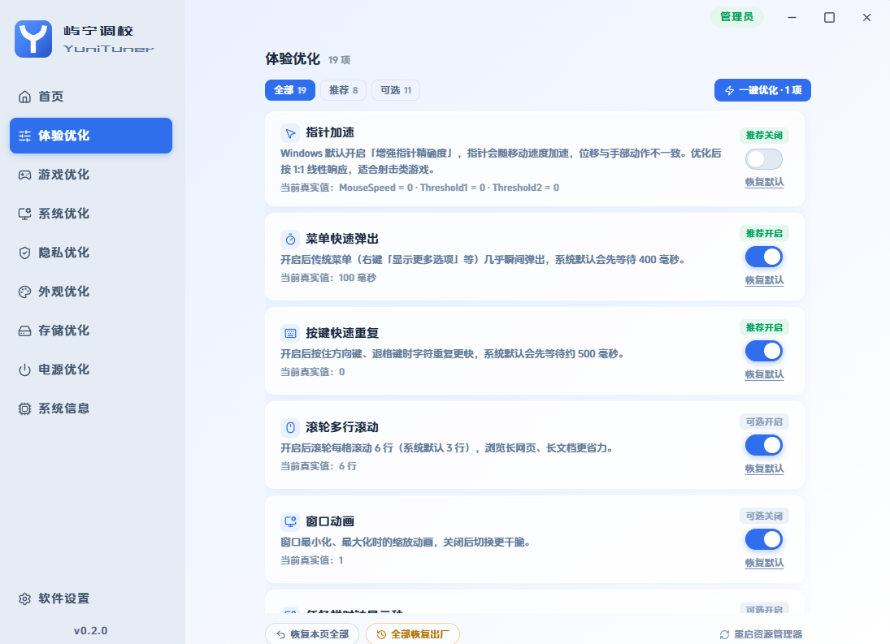Click the 指针加速 card title
Screen dimensions: 890x644
pyautogui.click(x=330, y=132)
